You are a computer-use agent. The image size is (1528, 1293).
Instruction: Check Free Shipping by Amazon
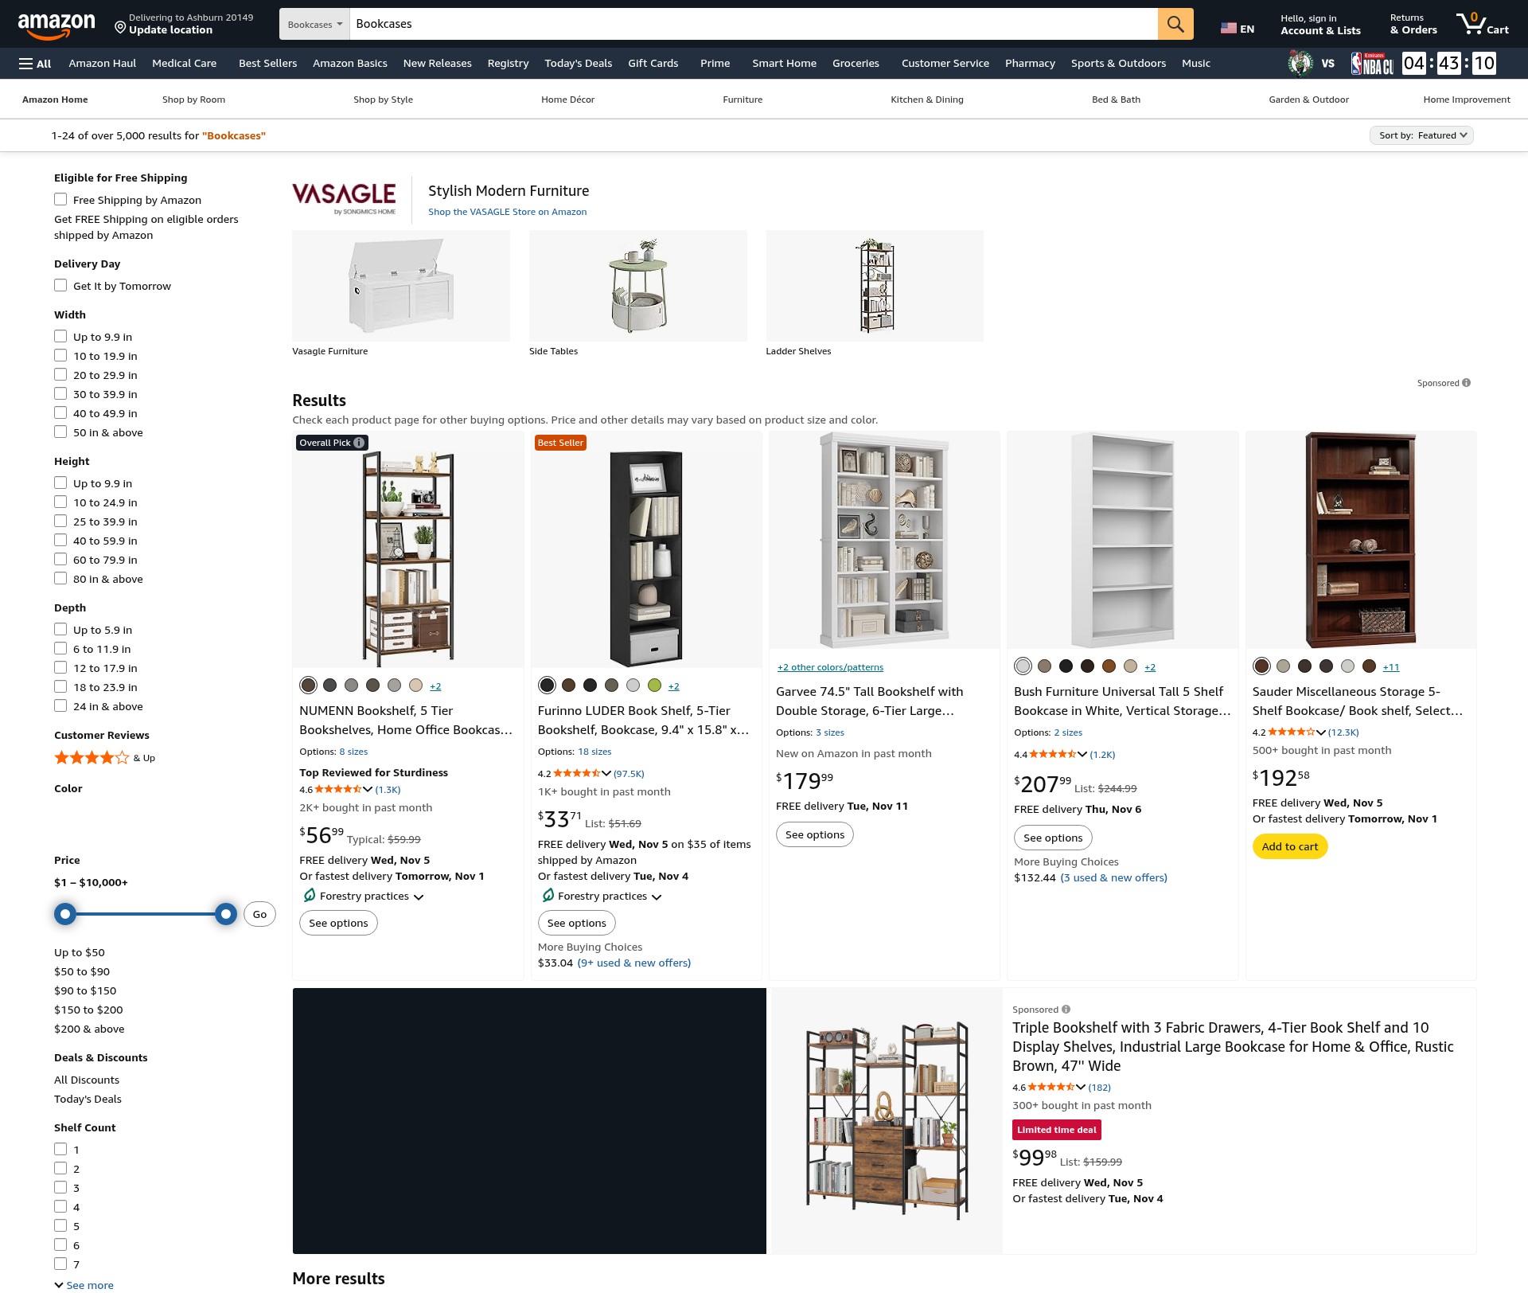click(60, 200)
